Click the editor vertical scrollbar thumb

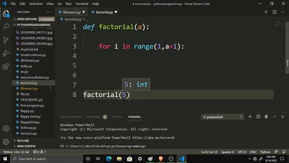tap(287, 48)
